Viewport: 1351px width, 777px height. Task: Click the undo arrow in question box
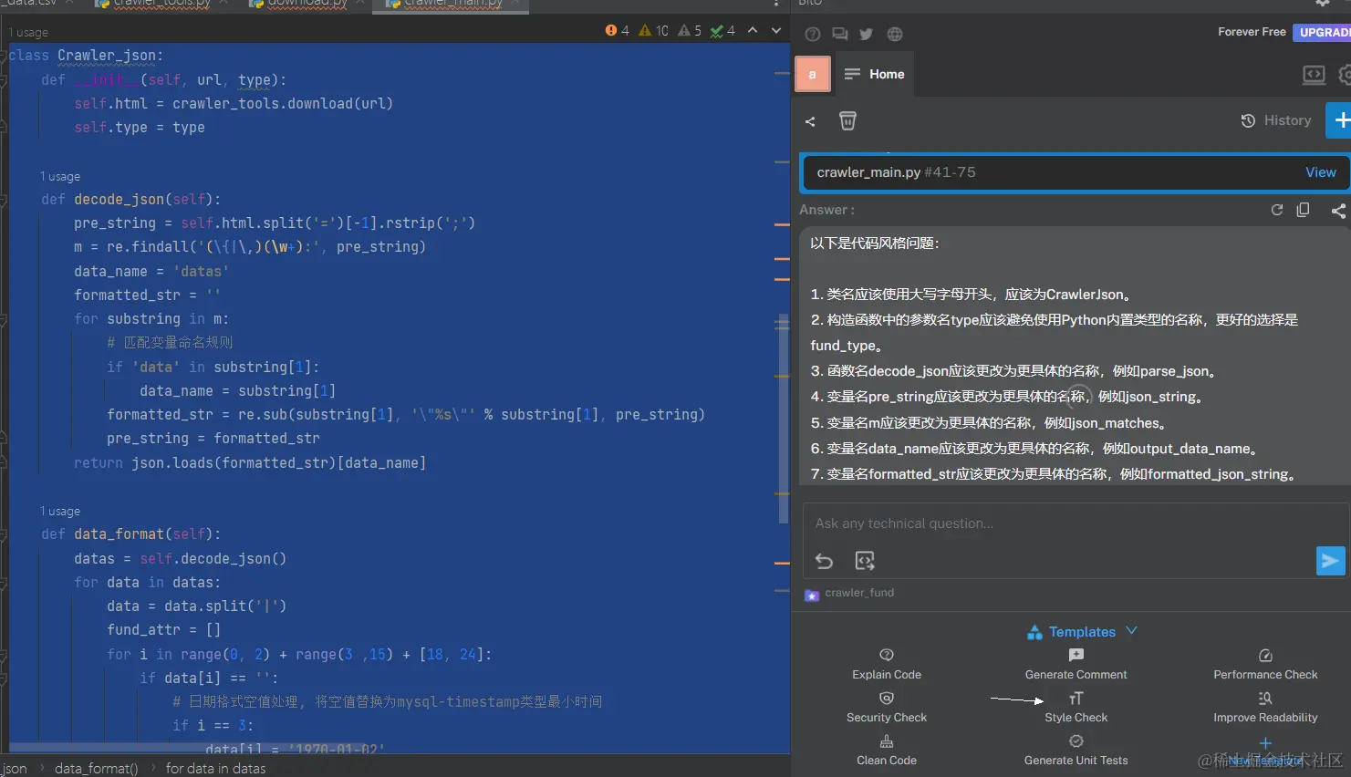pyautogui.click(x=824, y=561)
